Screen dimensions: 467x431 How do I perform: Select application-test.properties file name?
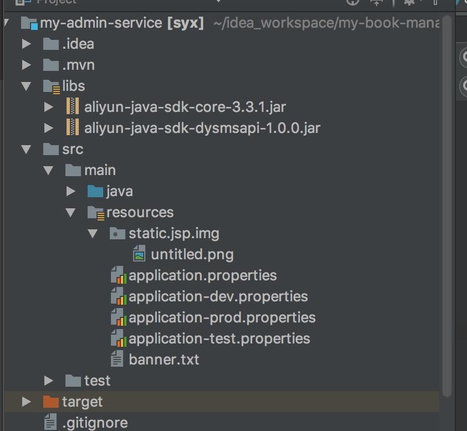219,338
